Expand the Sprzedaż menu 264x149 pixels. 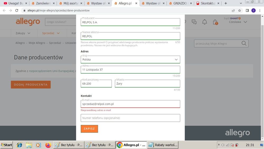51,33
